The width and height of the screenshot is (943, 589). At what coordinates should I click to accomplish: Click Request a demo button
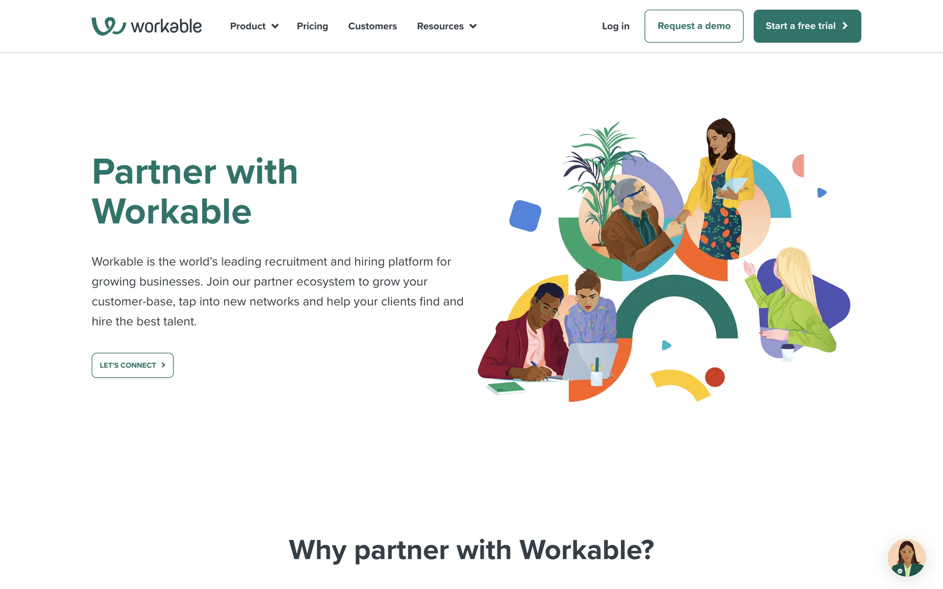[x=694, y=26]
